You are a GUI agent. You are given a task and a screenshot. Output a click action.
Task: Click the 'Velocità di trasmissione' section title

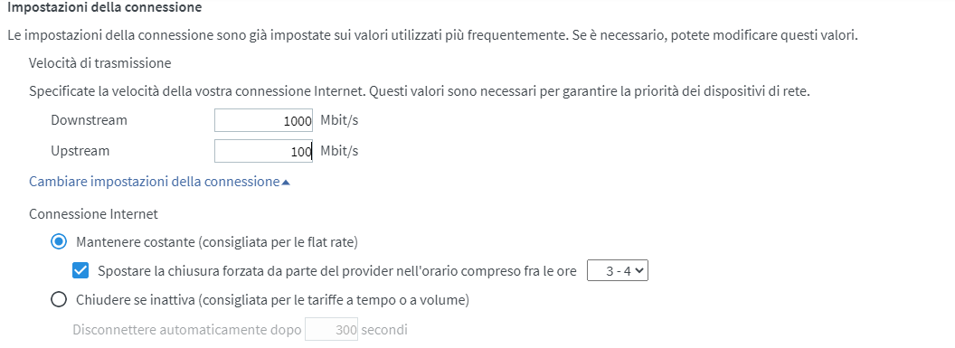point(99,62)
